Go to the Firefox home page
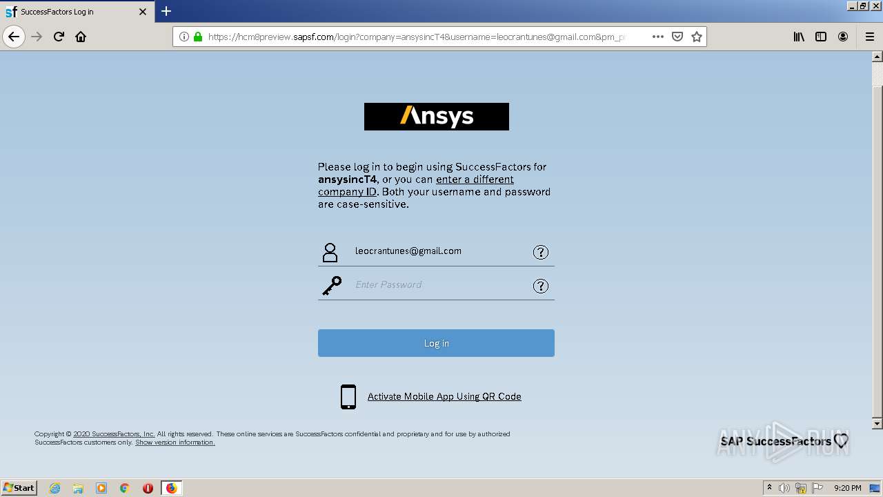This screenshot has height=497, width=883. 81,37
